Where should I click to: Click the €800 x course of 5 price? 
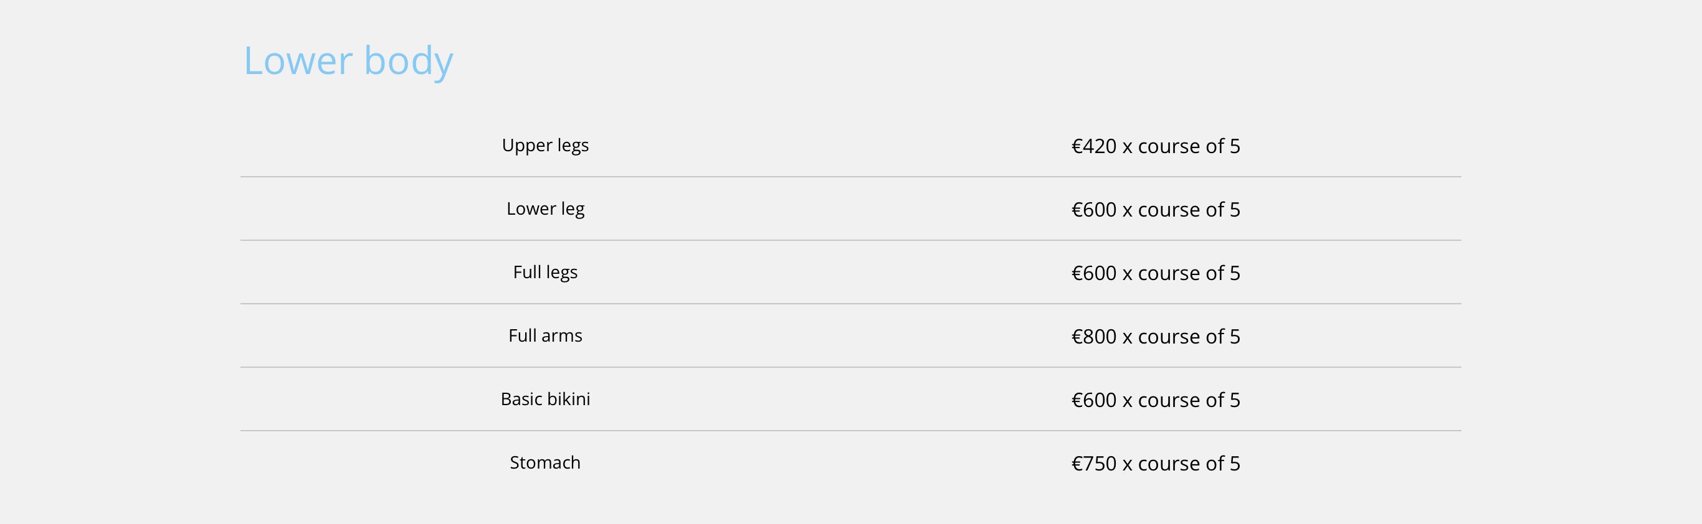point(1156,336)
